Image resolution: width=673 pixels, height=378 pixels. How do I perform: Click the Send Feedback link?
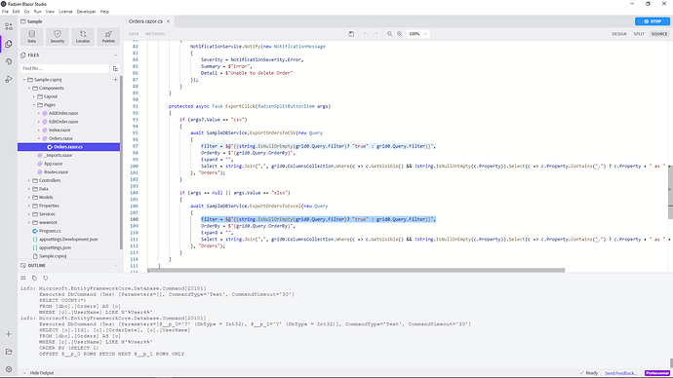(620, 373)
